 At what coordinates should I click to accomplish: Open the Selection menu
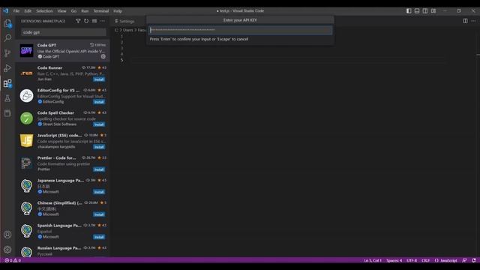pyautogui.click(x=44, y=10)
